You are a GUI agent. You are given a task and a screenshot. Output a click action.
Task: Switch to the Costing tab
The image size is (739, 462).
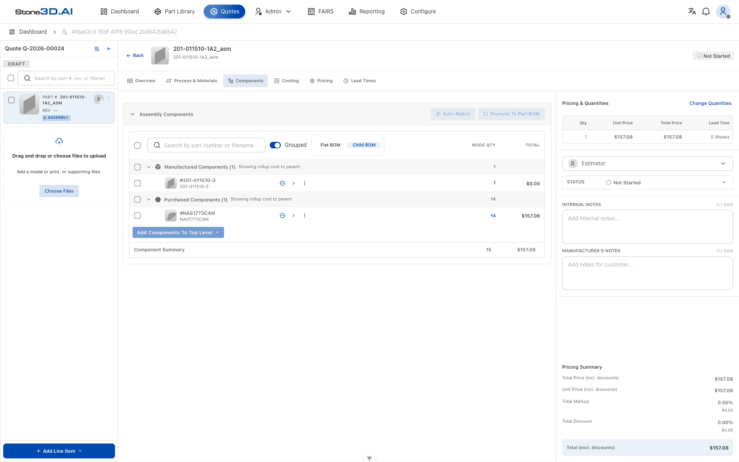click(286, 81)
